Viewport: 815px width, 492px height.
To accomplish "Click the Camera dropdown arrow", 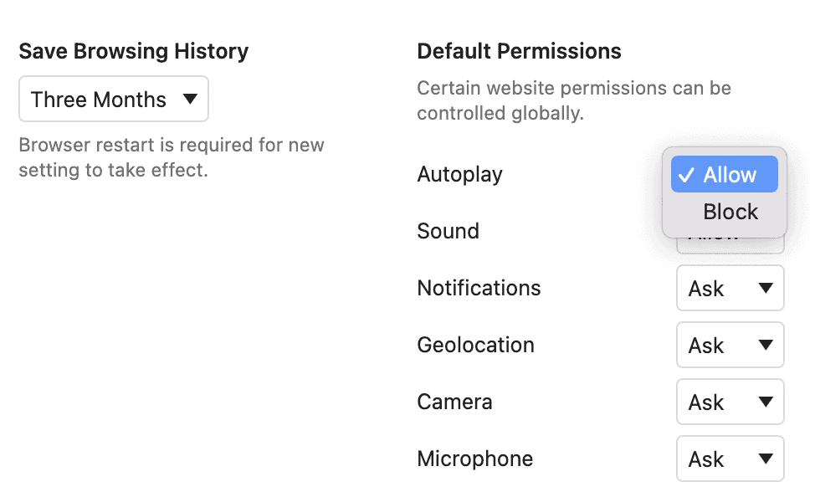I will pos(766,402).
